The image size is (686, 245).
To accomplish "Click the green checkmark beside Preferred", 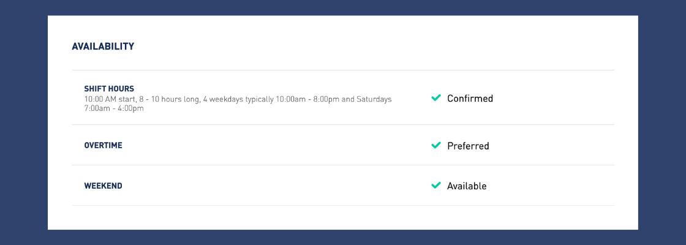I will coord(436,146).
